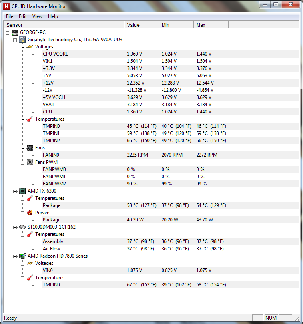The height and width of the screenshot is (324, 303).
Task: Collapse the motherboard Temperatures group
Action: (x=23, y=119)
